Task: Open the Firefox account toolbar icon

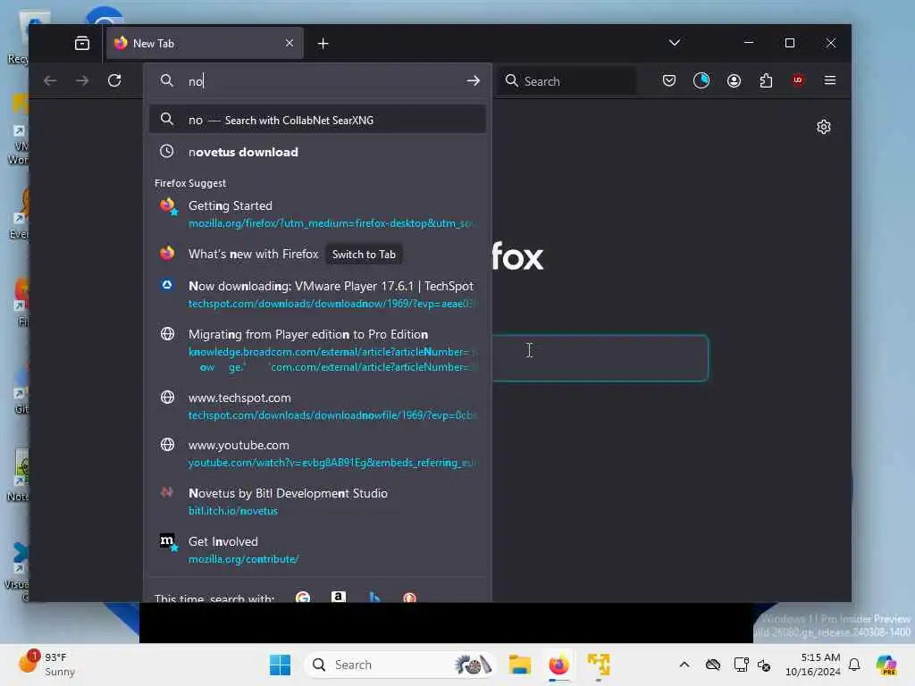Action: 735,80
